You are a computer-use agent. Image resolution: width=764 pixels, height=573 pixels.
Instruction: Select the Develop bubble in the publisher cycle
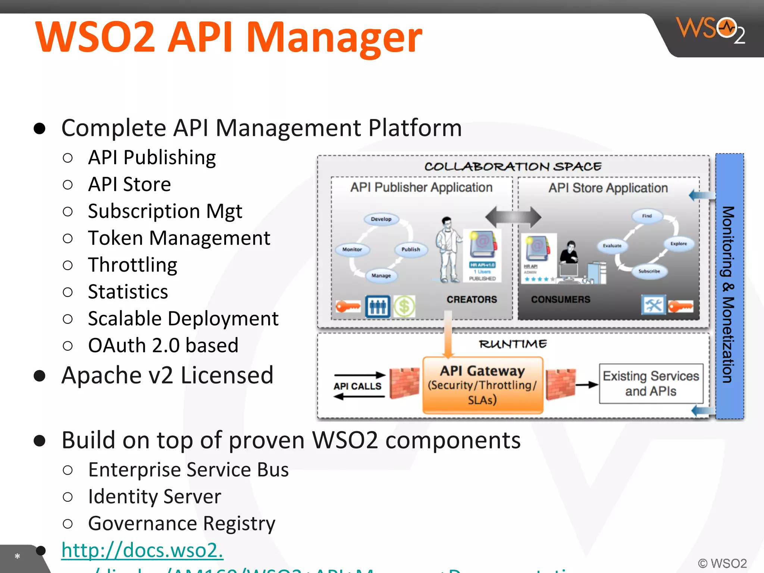click(381, 219)
